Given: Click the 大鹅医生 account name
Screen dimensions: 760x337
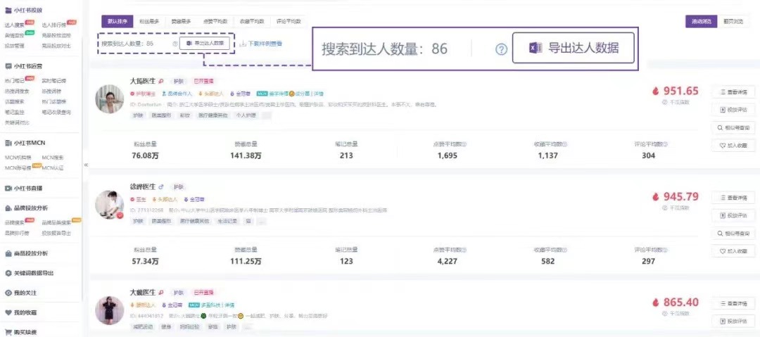Looking at the screenshot, I should pos(142,81).
